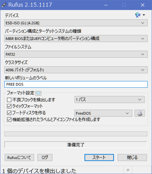Minimize the Rufus window
152x174 pixels.
(x=106, y=5)
